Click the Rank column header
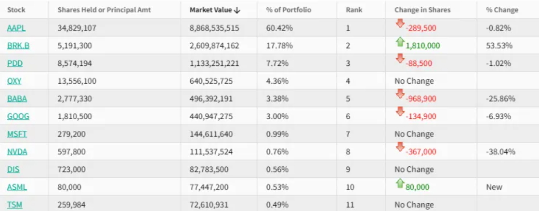The image size is (539, 211). [354, 10]
